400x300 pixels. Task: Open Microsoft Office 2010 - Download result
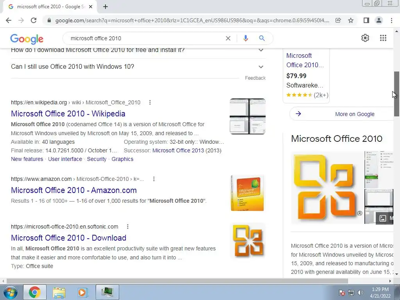(69, 238)
